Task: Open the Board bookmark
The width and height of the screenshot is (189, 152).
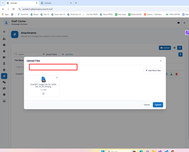Action: tap(34, 14)
